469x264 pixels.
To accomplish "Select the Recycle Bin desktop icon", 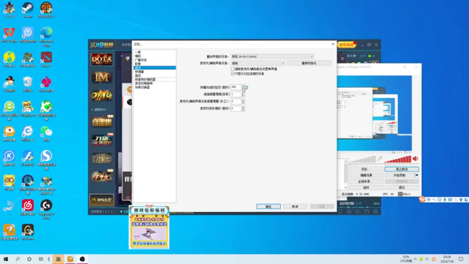I will (x=28, y=84).
